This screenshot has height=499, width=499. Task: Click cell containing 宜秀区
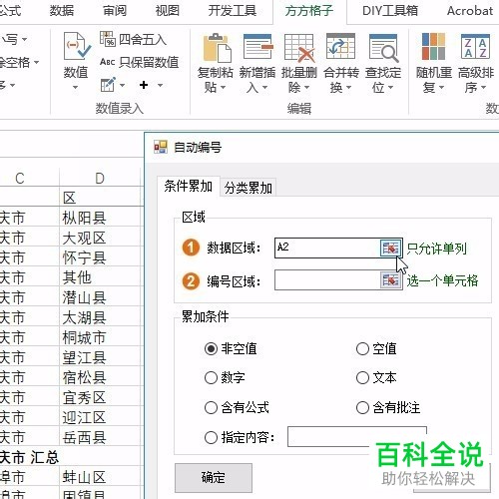click(x=101, y=397)
